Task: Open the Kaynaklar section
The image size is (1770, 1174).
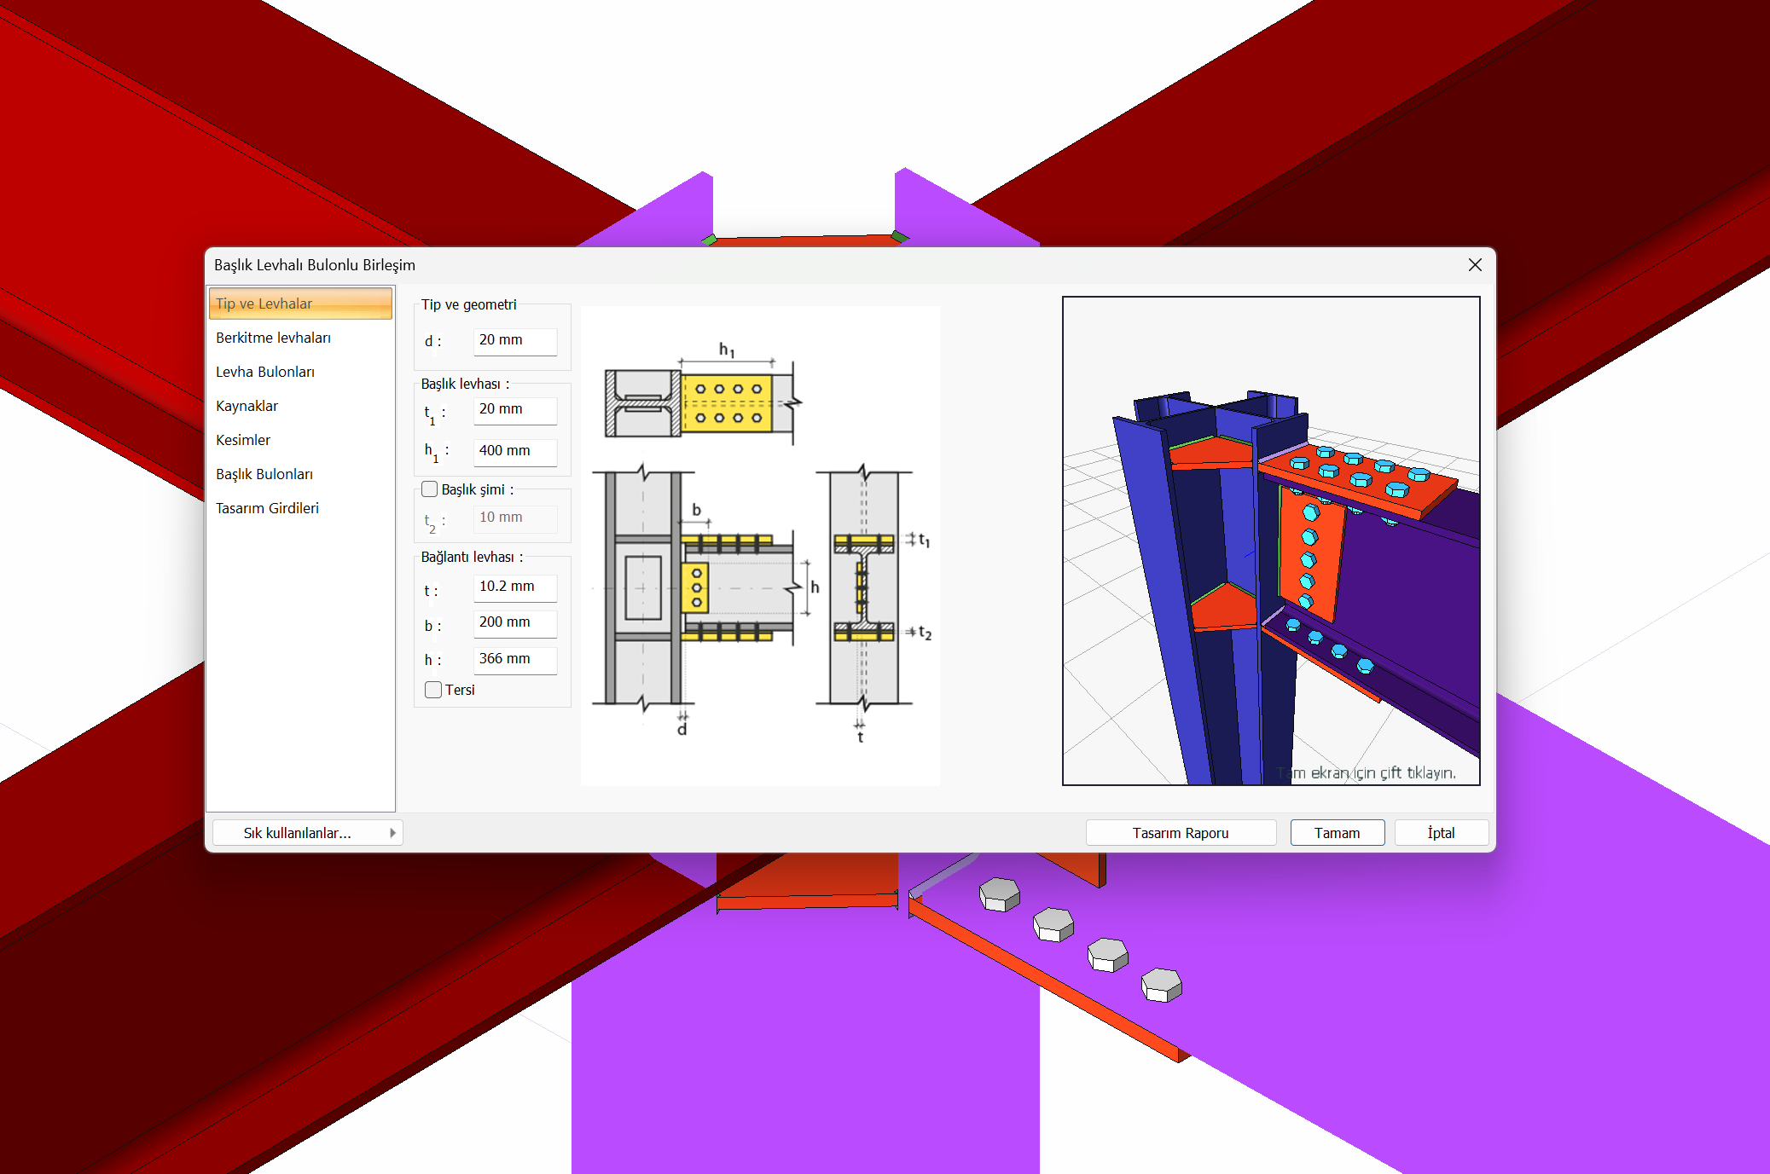Action: pos(247,406)
